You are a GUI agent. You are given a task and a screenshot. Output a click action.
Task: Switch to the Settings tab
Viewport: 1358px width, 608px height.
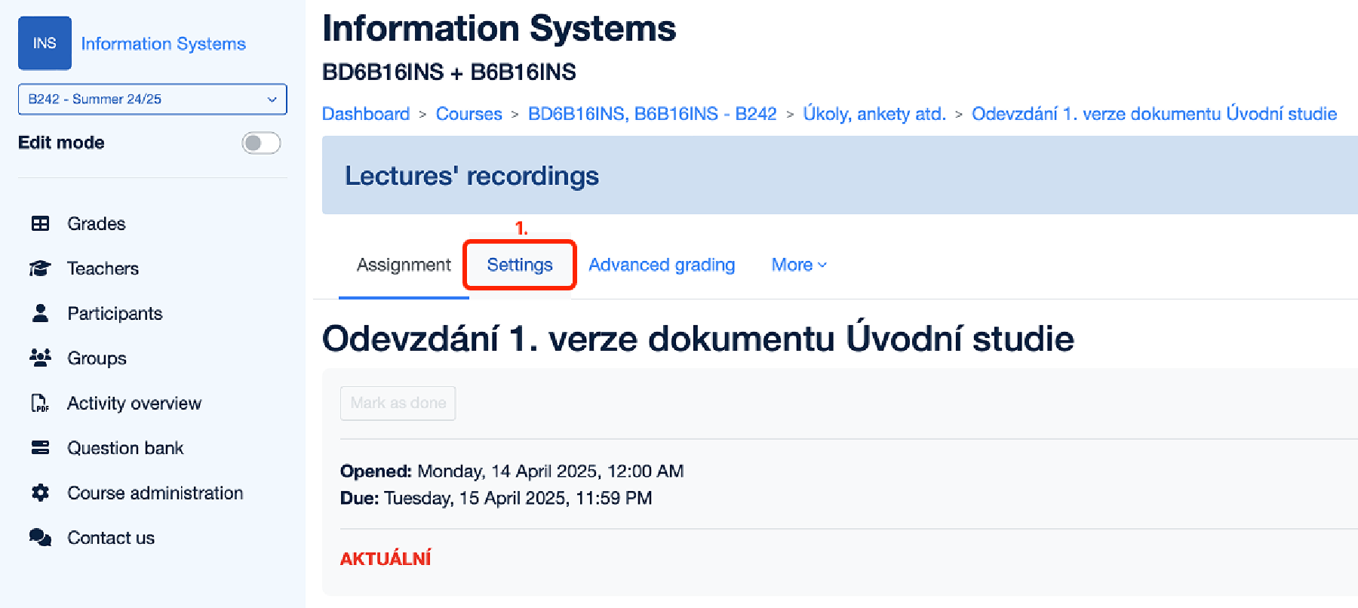point(519,265)
